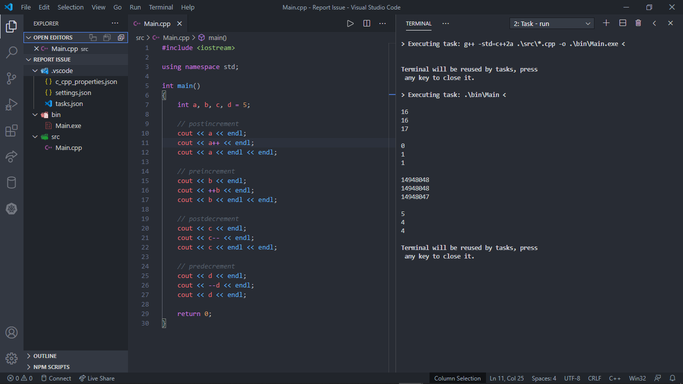The height and width of the screenshot is (384, 683).
Task: Run the active C++ file with the play button
Action: click(x=350, y=23)
